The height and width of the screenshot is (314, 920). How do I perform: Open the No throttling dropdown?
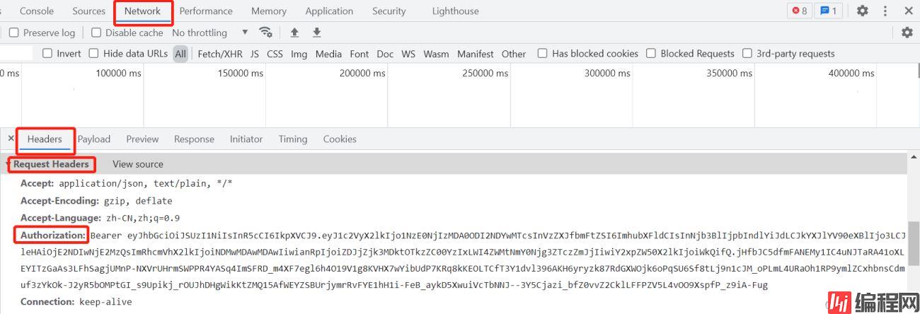(x=210, y=33)
